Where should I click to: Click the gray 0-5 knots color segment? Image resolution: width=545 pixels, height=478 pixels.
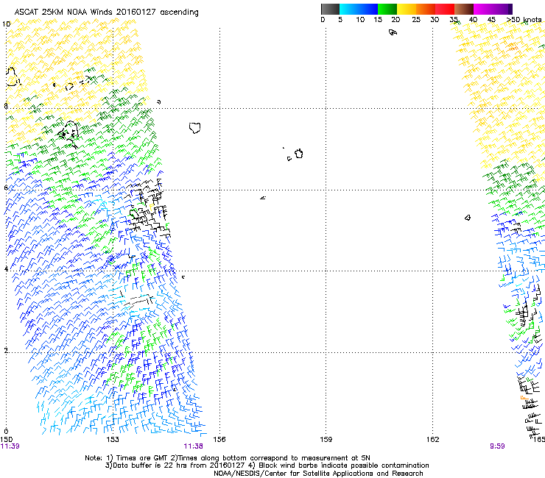tap(330, 9)
